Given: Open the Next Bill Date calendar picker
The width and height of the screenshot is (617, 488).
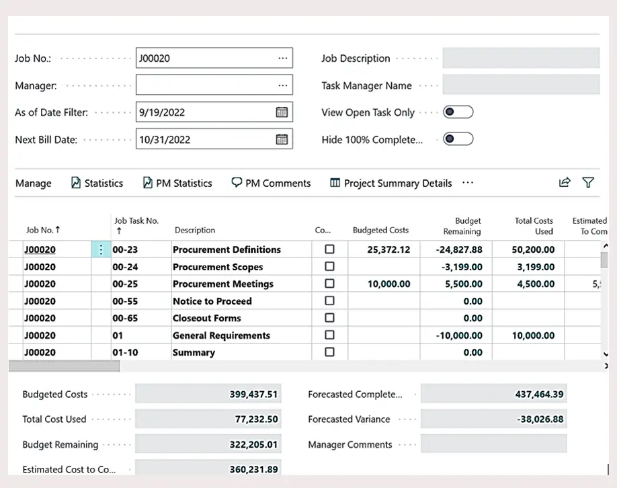Looking at the screenshot, I should (282, 139).
